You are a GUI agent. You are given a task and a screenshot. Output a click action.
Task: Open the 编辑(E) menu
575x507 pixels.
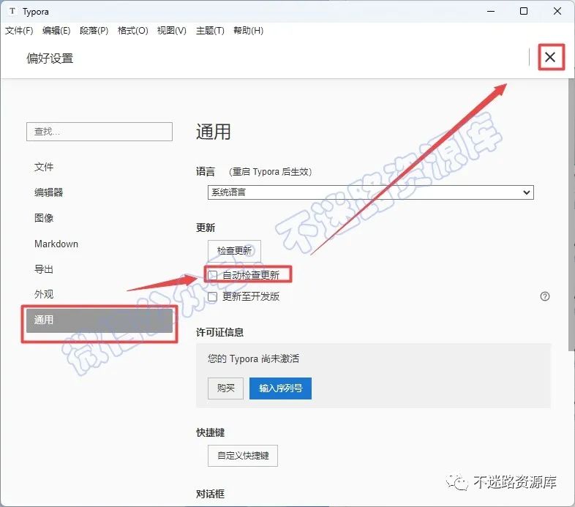56,31
